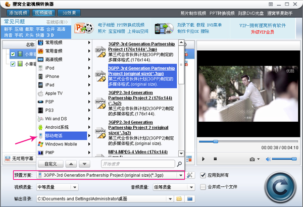The height and width of the screenshot is (207, 303).
Task: Open PPT转换视频 in top bar
Action: click(x=222, y=13)
